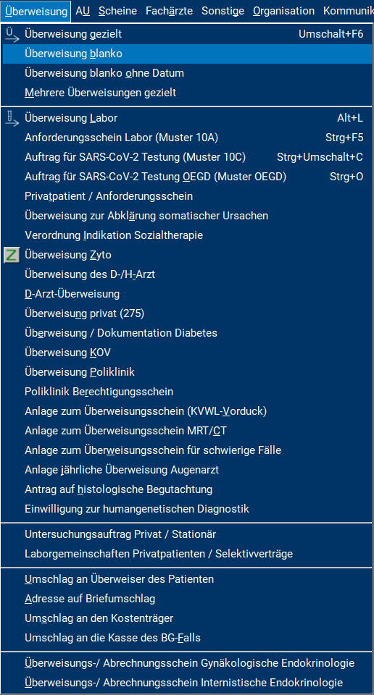Select Anlage zum Überweisungsschein MRT/CT
The image size is (374, 695).
tap(187, 431)
